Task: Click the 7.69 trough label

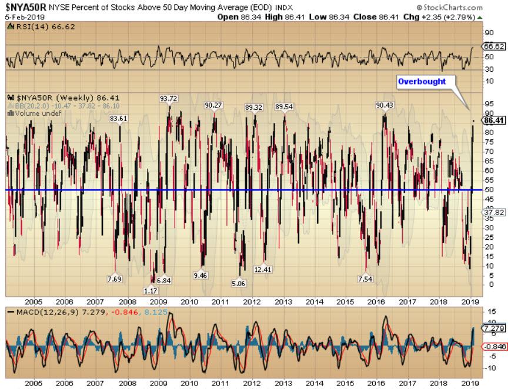Action: click(115, 279)
